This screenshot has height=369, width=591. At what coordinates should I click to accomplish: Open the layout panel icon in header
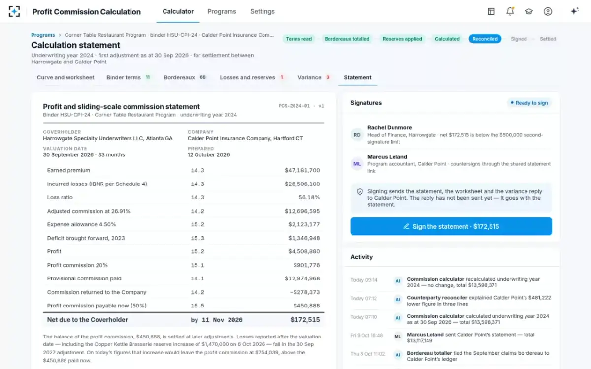pyautogui.click(x=491, y=11)
